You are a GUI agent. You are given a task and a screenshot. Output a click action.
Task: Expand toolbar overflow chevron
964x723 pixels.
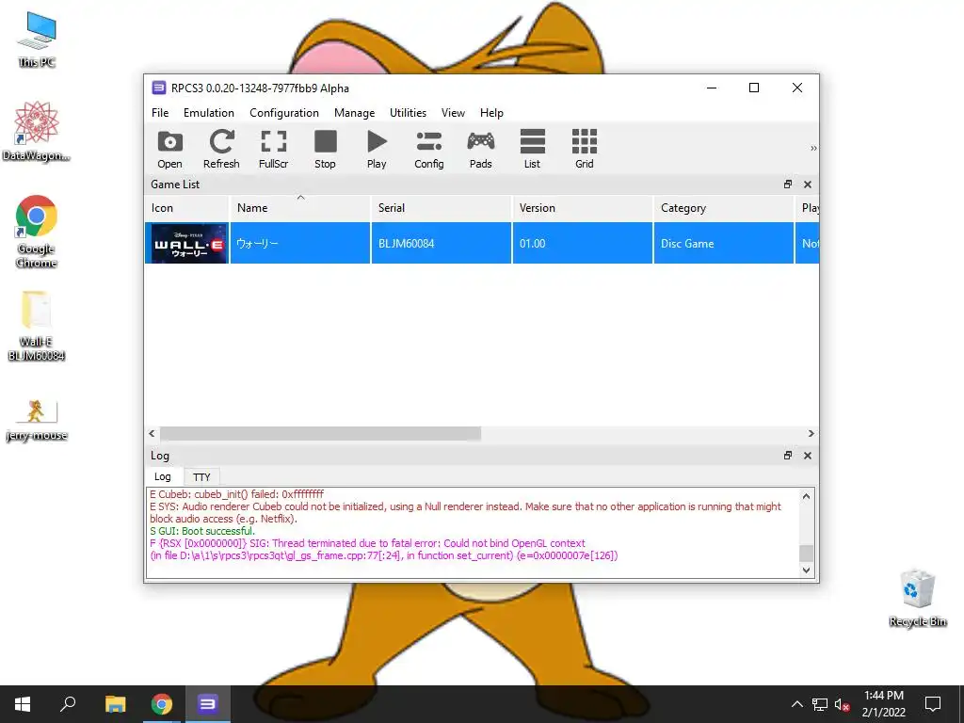(813, 148)
